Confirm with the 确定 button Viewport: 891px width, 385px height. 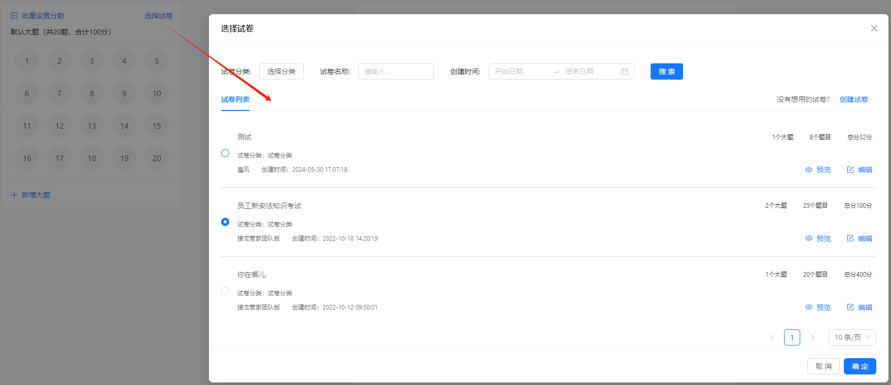tap(860, 366)
